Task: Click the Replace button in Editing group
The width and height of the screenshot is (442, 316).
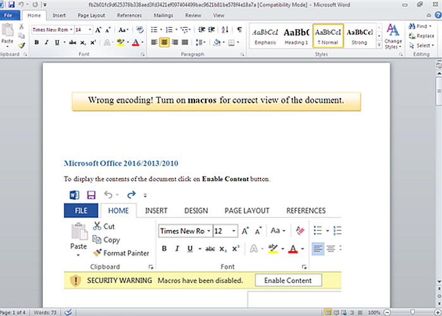Action: pyautogui.click(x=421, y=36)
